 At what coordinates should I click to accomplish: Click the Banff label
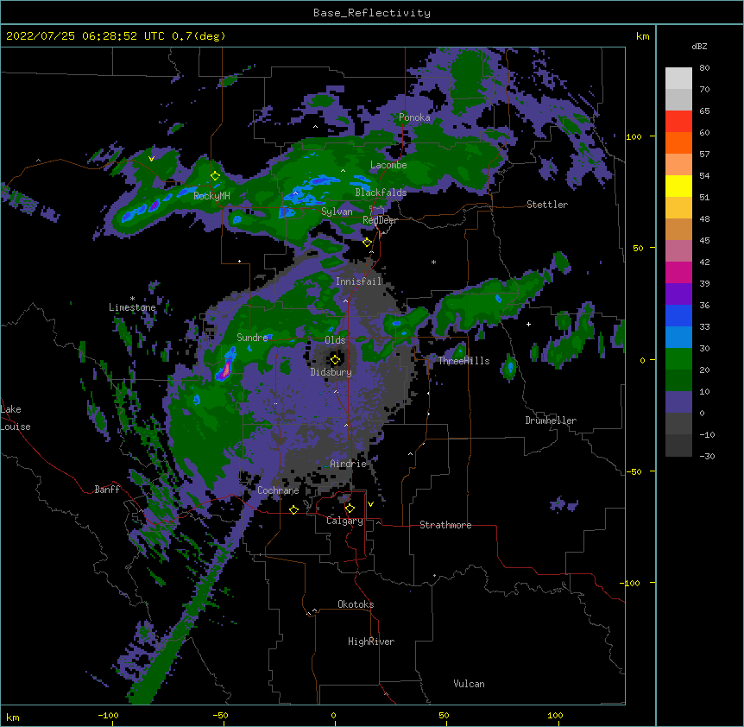coord(107,490)
